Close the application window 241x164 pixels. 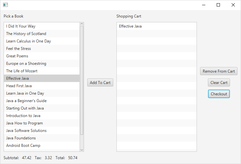click(x=233, y=5)
